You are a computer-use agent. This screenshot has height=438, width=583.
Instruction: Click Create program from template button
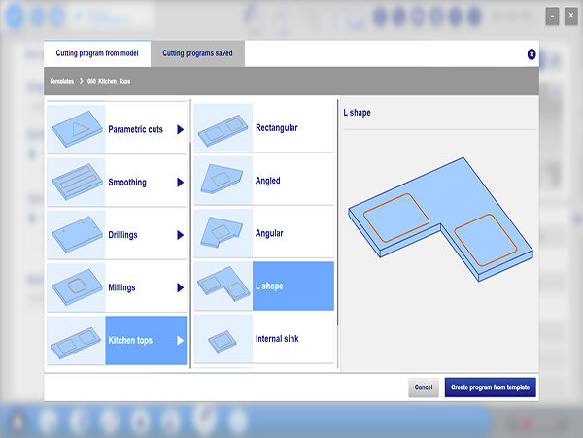coord(490,387)
